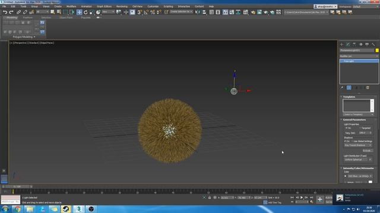380x213 pixels.
Task: Open Steam from the Windows taskbar
Action: (66, 209)
